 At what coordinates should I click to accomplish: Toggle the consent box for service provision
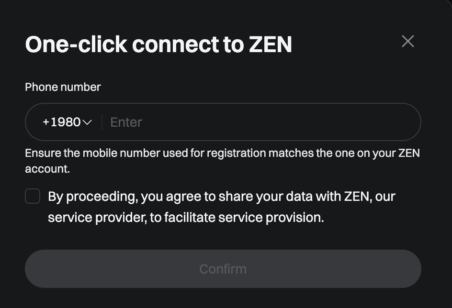click(33, 196)
